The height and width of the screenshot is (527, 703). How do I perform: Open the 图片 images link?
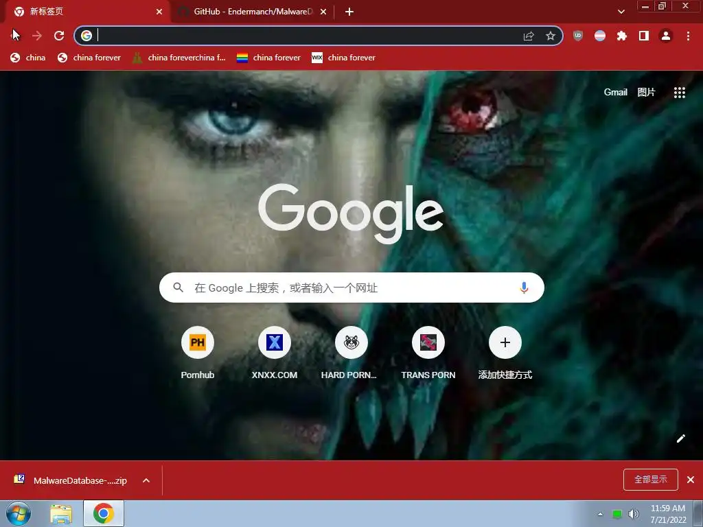[646, 92]
